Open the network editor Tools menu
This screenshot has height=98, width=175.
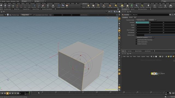coord(139,57)
